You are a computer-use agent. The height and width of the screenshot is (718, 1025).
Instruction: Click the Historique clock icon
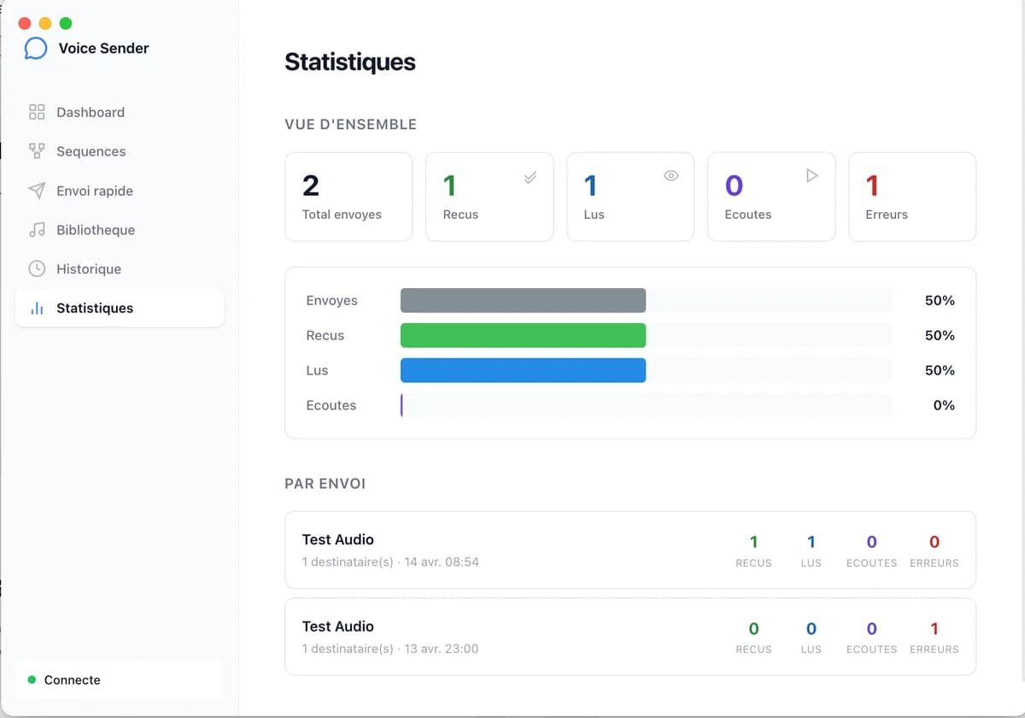pos(37,268)
